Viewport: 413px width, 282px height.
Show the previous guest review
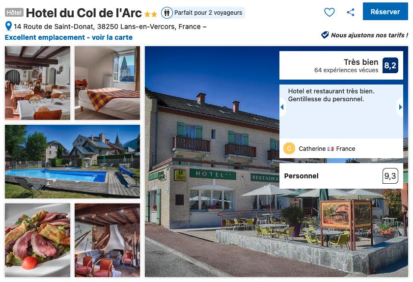[x=282, y=107]
